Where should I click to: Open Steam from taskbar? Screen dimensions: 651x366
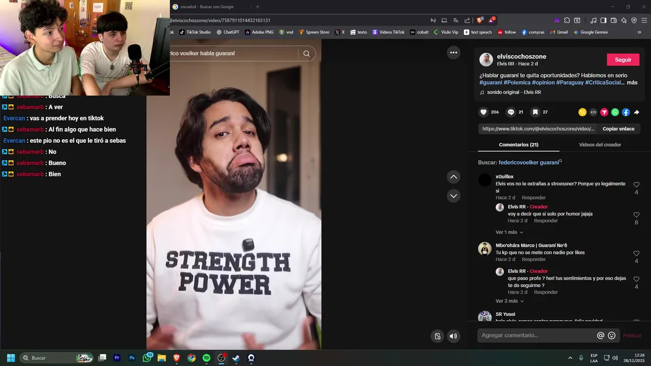point(236,358)
